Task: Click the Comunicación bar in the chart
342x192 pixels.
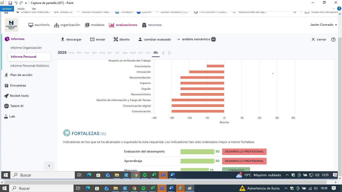Action: coord(198,111)
